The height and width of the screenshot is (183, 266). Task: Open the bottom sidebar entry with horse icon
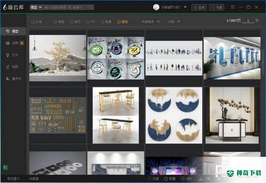click(x=13, y=79)
